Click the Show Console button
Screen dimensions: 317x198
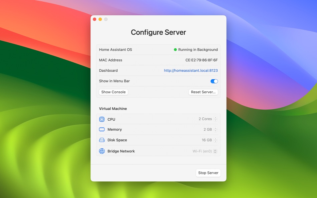(113, 92)
